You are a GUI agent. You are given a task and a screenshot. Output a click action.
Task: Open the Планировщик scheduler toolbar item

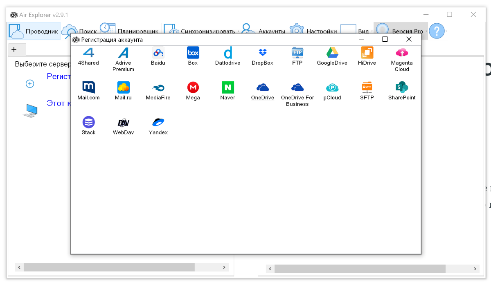[129, 31]
